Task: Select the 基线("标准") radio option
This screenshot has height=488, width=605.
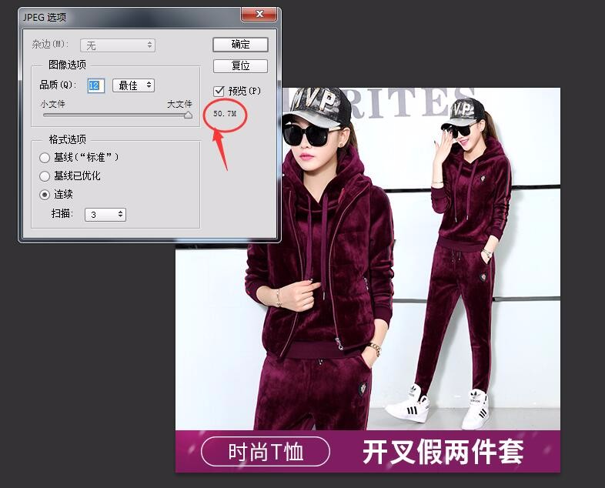Action: point(45,157)
